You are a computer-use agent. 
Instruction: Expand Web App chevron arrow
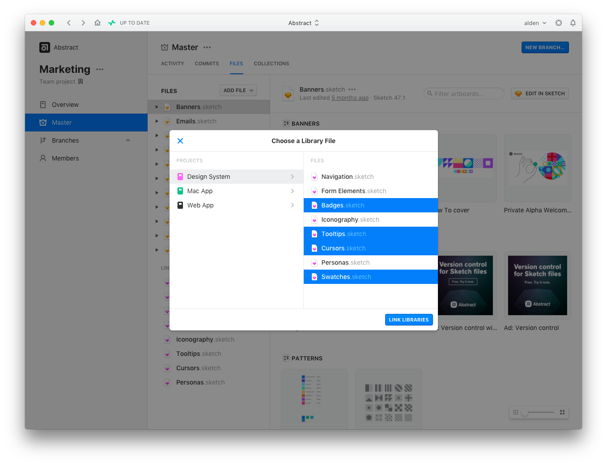click(293, 205)
